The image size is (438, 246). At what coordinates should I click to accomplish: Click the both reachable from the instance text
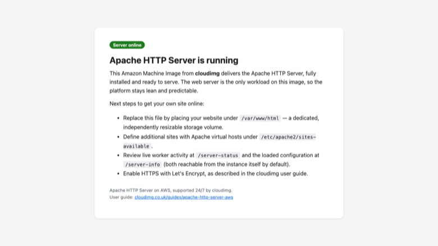pyautogui.click(x=227, y=164)
